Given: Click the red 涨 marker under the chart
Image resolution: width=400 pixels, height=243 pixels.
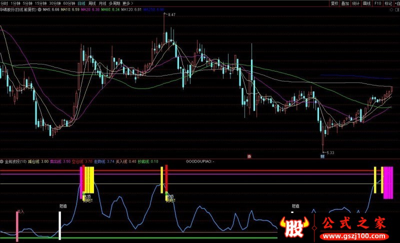Looking at the screenshot, I should 248,156.
